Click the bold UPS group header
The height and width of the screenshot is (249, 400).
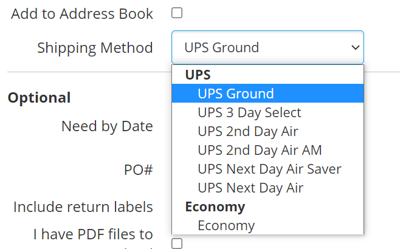[x=198, y=75]
